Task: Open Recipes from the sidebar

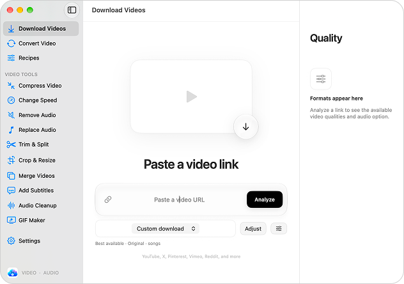Action: pos(29,58)
